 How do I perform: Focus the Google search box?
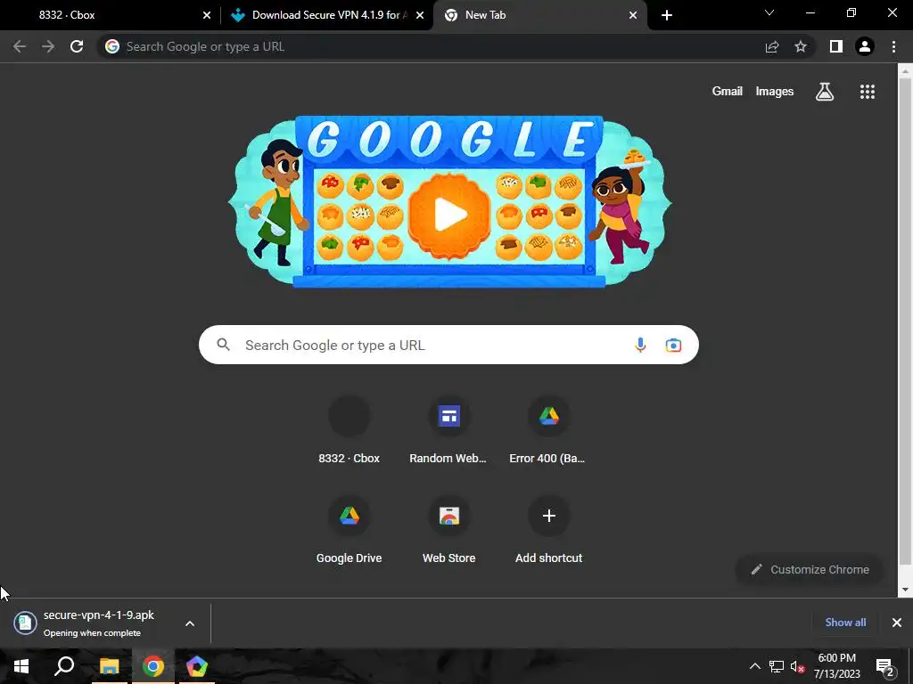[448, 345]
